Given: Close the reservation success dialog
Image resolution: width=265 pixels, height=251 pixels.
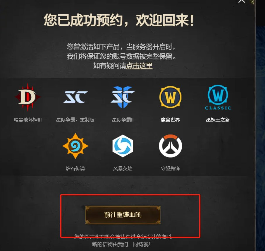Looking at the screenshot, I should 242,1.
